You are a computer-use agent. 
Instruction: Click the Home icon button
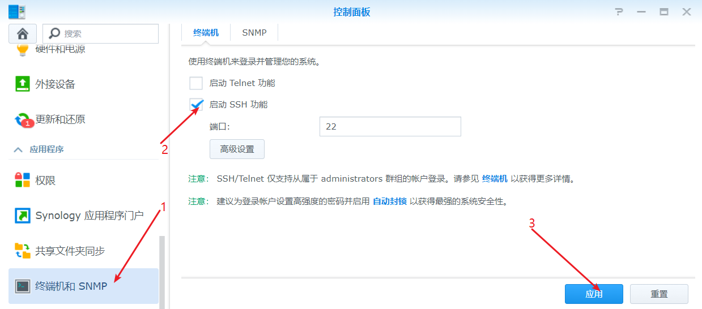(x=23, y=34)
